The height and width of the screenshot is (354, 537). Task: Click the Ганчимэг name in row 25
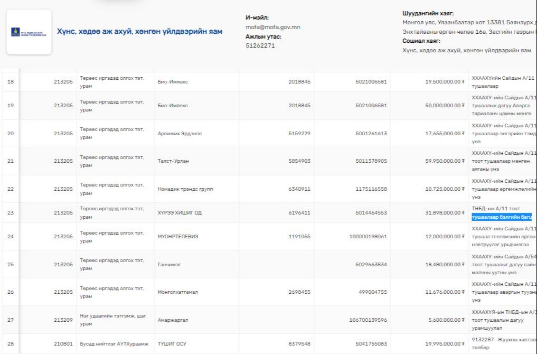pyautogui.click(x=169, y=264)
